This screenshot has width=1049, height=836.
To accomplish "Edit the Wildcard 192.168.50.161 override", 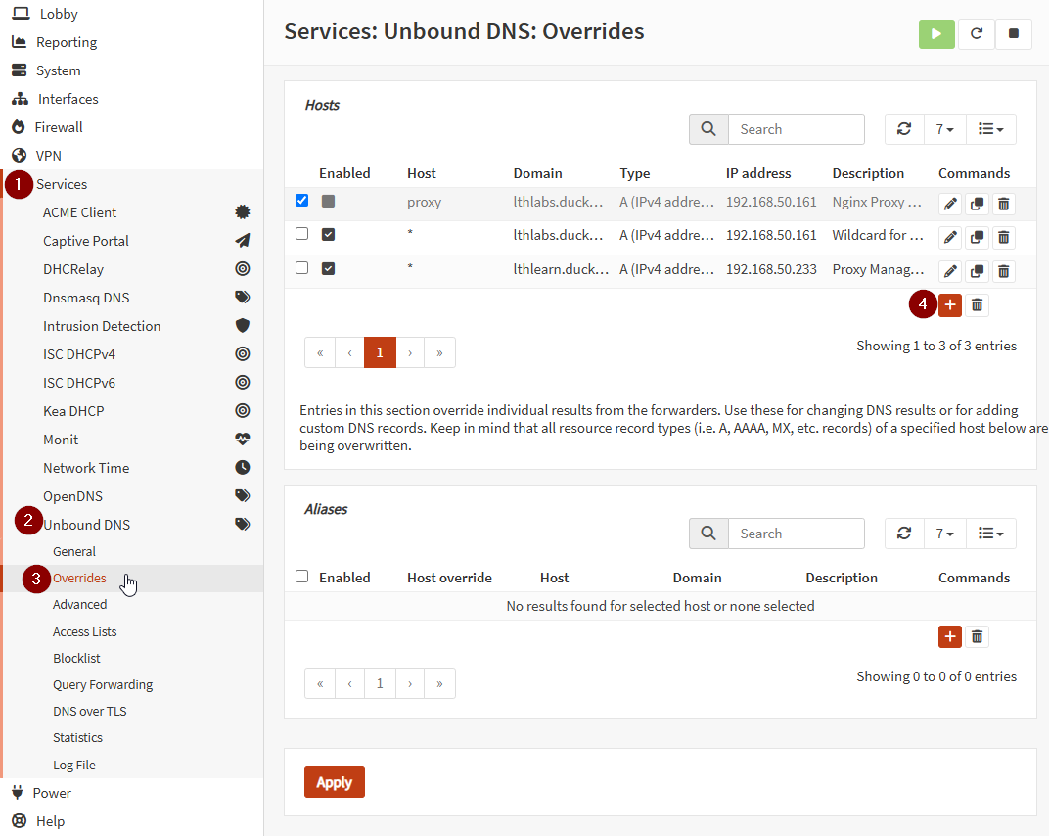I will point(950,237).
